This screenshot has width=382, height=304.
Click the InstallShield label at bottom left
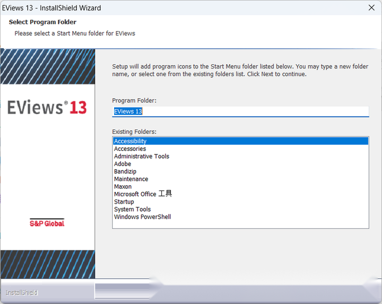coord(22,293)
